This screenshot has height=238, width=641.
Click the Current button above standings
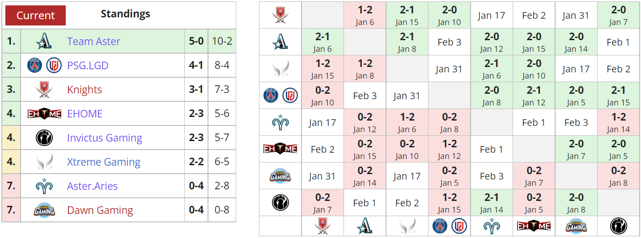click(35, 15)
